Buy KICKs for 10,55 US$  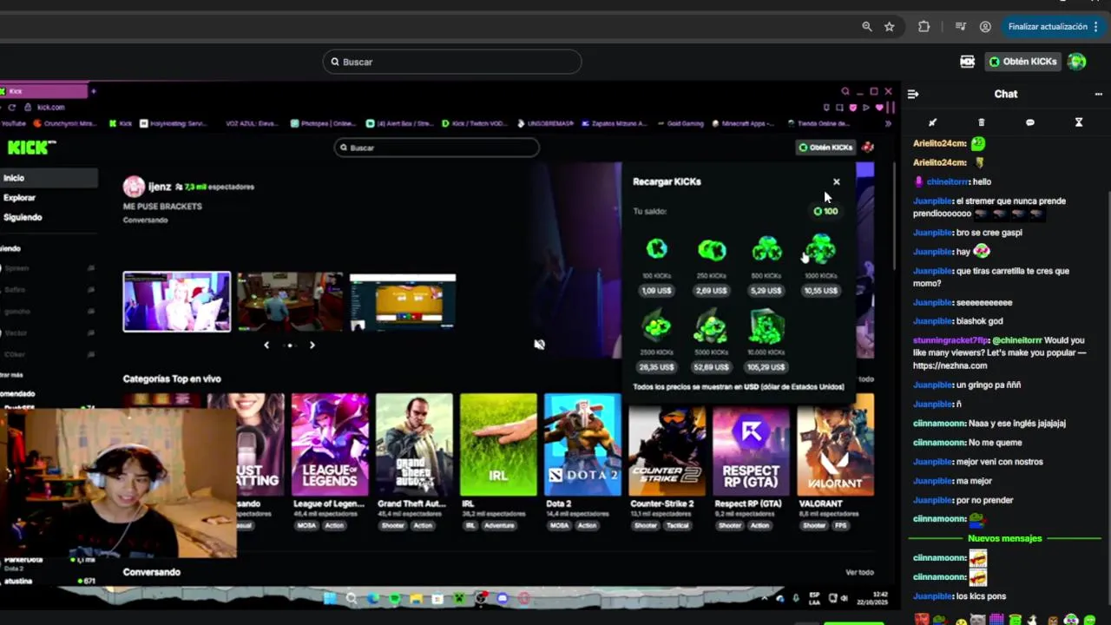(820, 291)
